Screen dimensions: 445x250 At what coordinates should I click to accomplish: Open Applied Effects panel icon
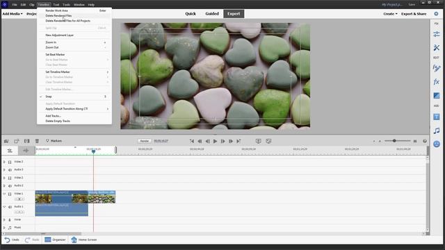click(x=436, y=68)
